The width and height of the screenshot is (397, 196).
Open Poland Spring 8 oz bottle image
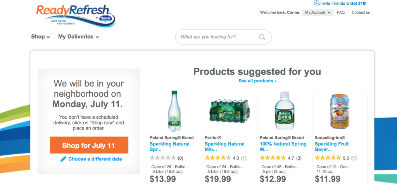[285, 111]
